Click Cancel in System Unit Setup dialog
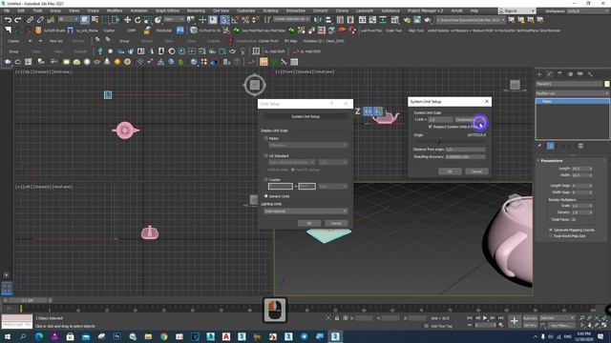The height and width of the screenshot is (343, 611). (476, 171)
